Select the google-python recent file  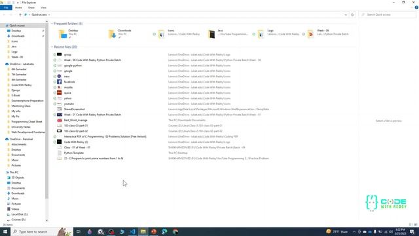click(73, 66)
